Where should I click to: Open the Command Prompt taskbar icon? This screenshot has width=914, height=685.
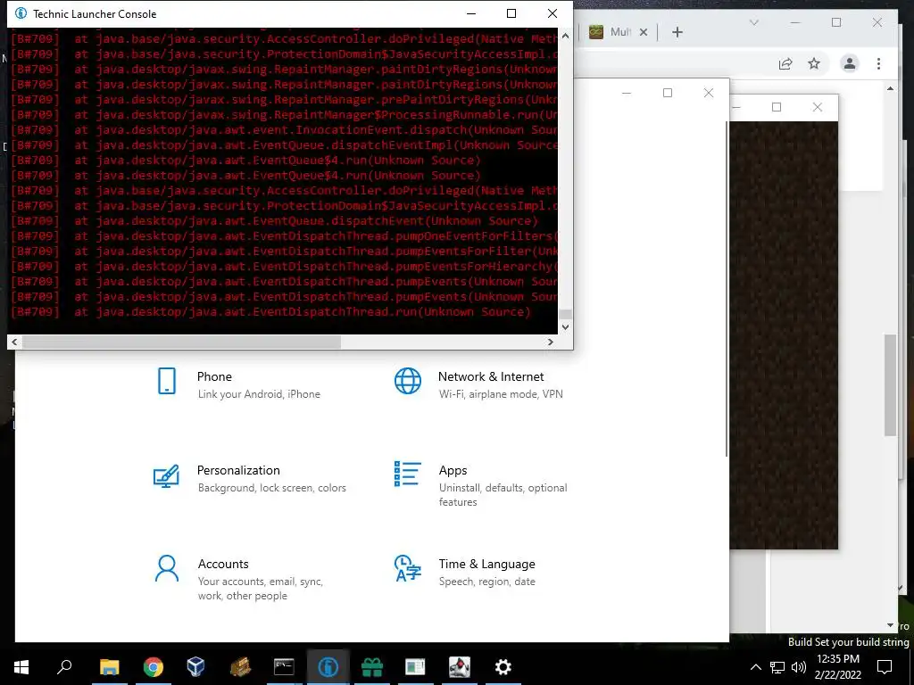click(284, 667)
